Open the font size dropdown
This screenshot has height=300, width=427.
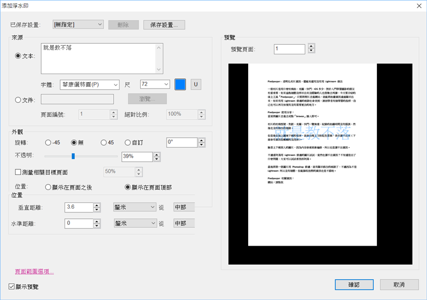click(x=155, y=84)
